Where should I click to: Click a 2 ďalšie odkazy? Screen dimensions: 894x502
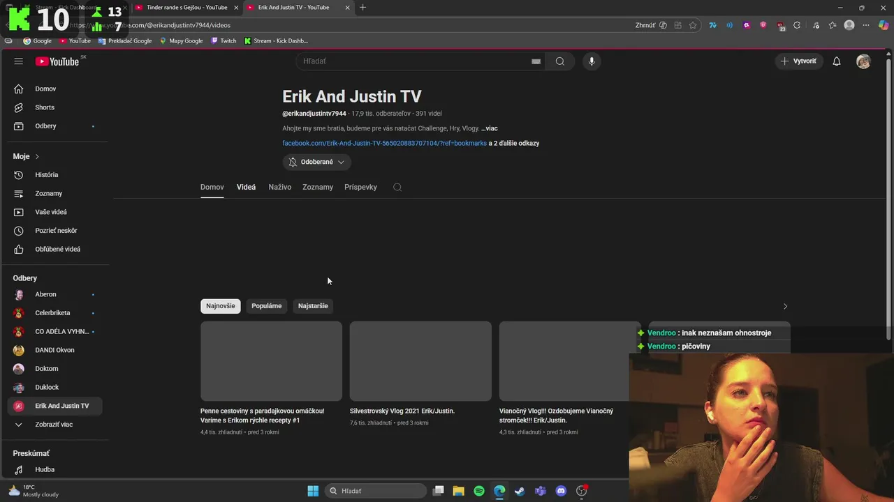click(x=514, y=144)
